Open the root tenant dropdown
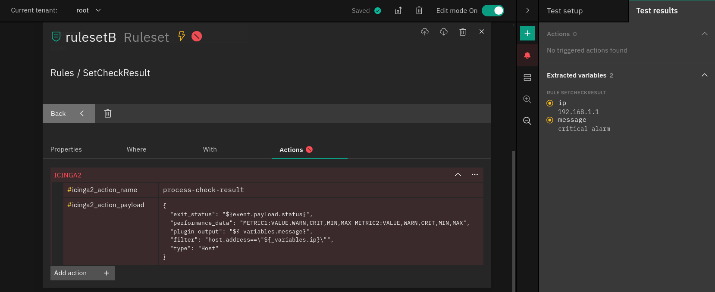 coord(88,10)
